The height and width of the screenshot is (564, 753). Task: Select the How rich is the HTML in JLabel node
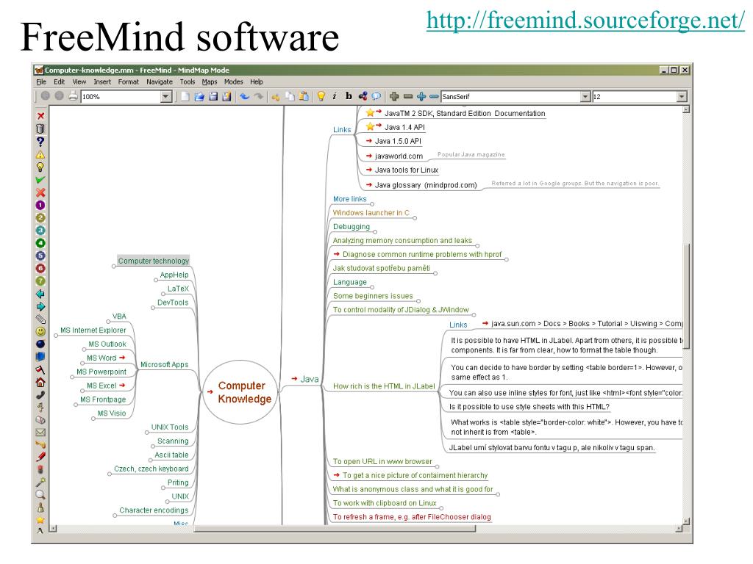tap(384, 386)
